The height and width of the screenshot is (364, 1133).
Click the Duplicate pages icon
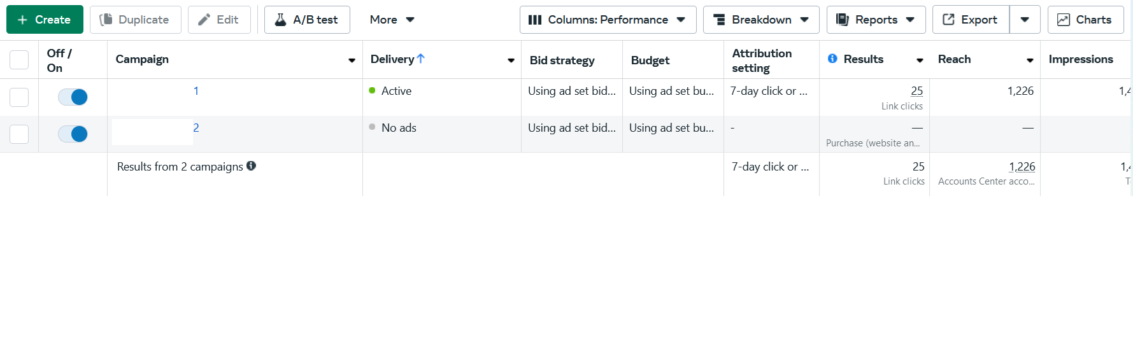(106, 20)
